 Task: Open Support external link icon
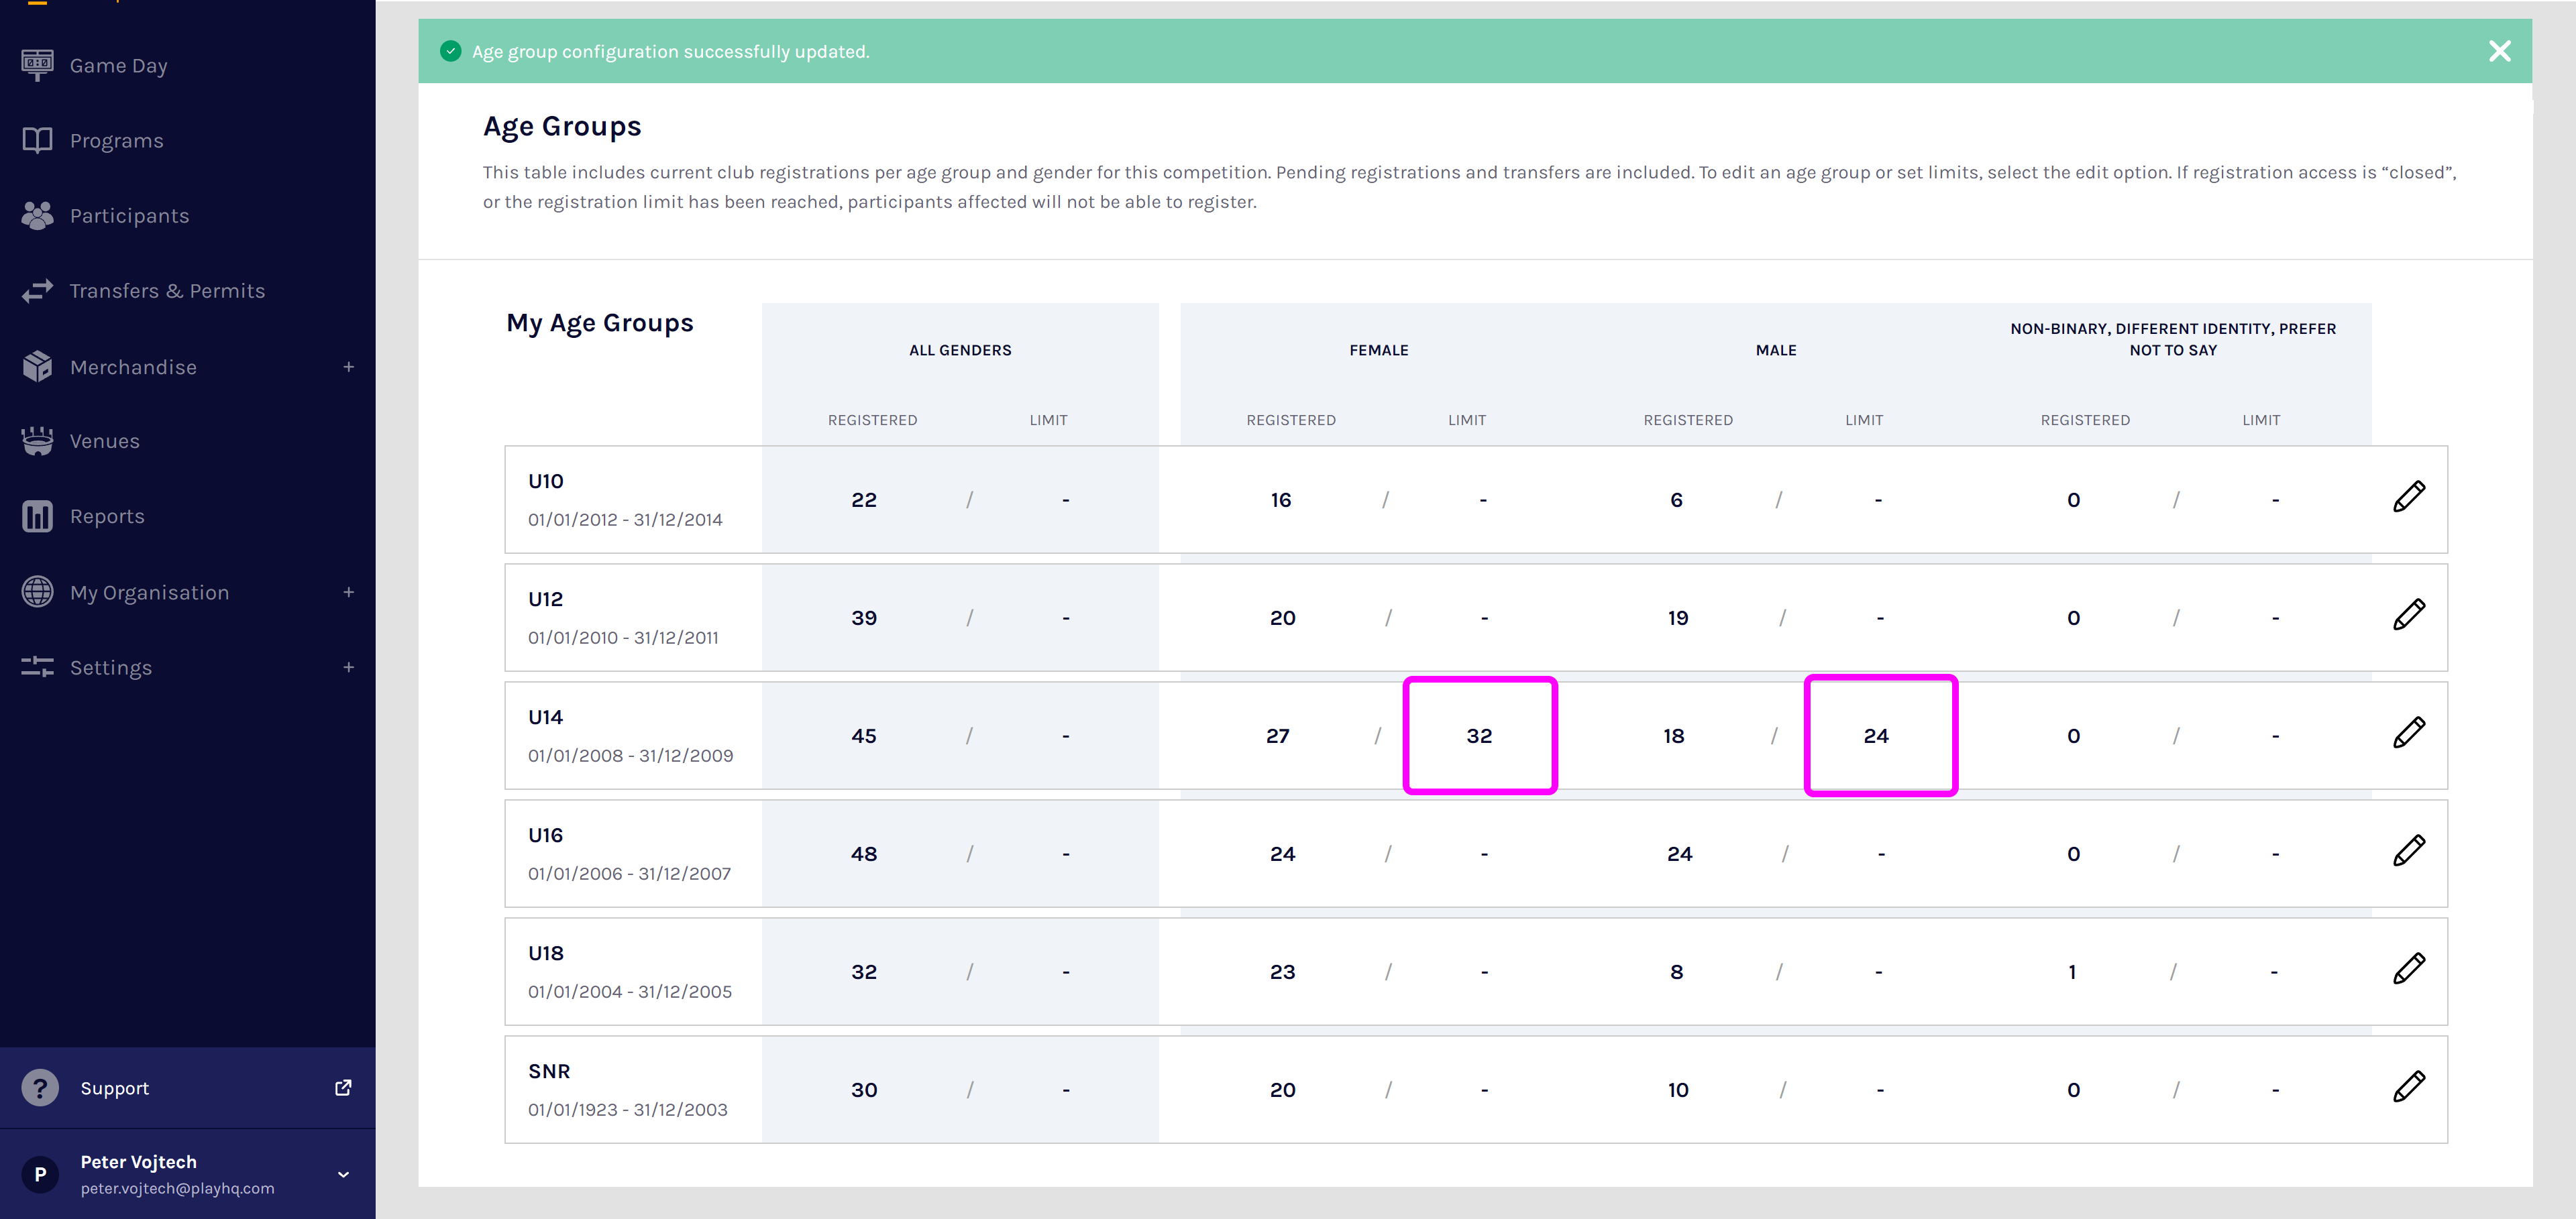pyautogui.click(x=343, y=1087)
